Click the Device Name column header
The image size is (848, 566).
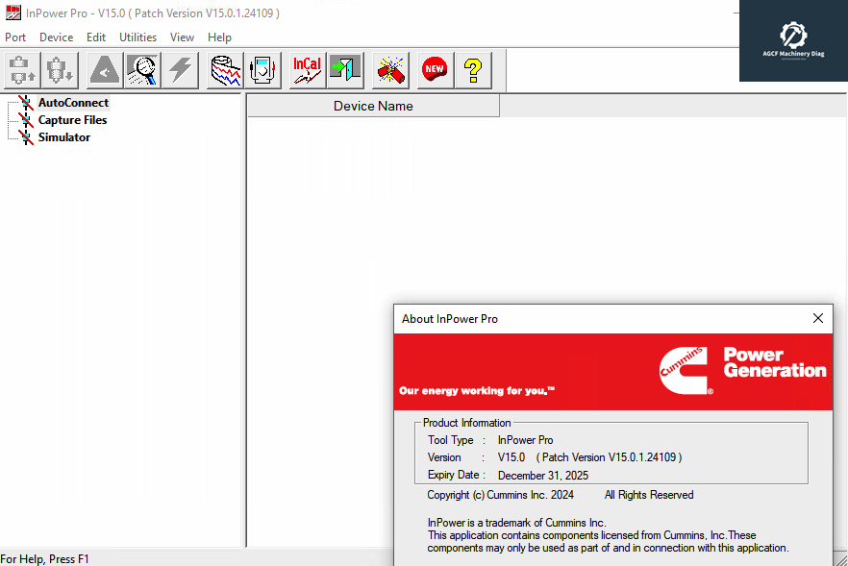(x=373, y=106)
